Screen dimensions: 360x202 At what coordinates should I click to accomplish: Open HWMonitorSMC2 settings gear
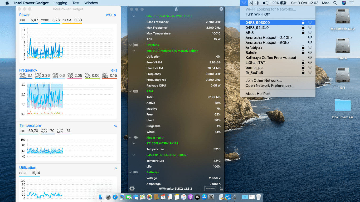tap(132, 189)
